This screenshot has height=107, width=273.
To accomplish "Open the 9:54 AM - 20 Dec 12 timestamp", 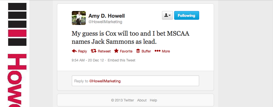I will [x=88, y=60].
